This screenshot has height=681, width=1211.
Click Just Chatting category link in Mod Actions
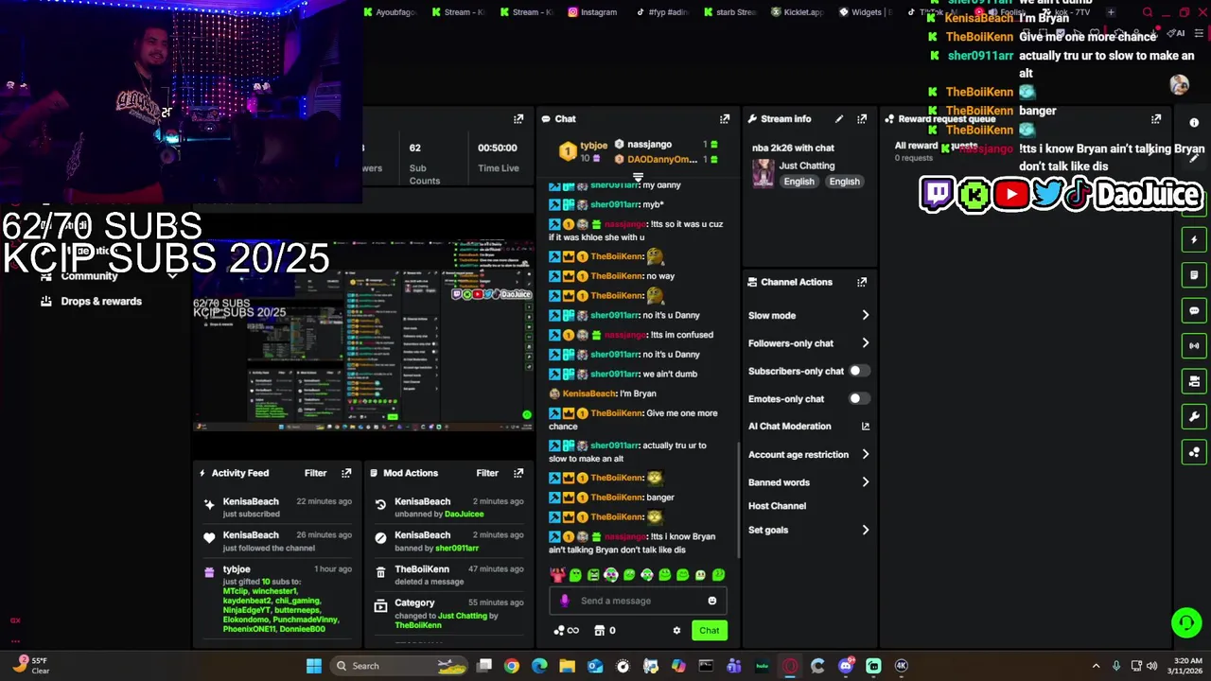coord(463,616)
